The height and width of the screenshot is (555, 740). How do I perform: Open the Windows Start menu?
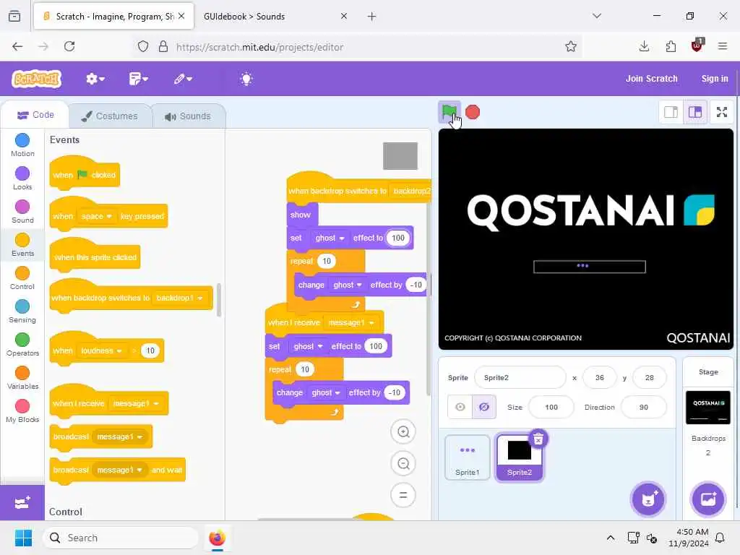tap(23, 538)
